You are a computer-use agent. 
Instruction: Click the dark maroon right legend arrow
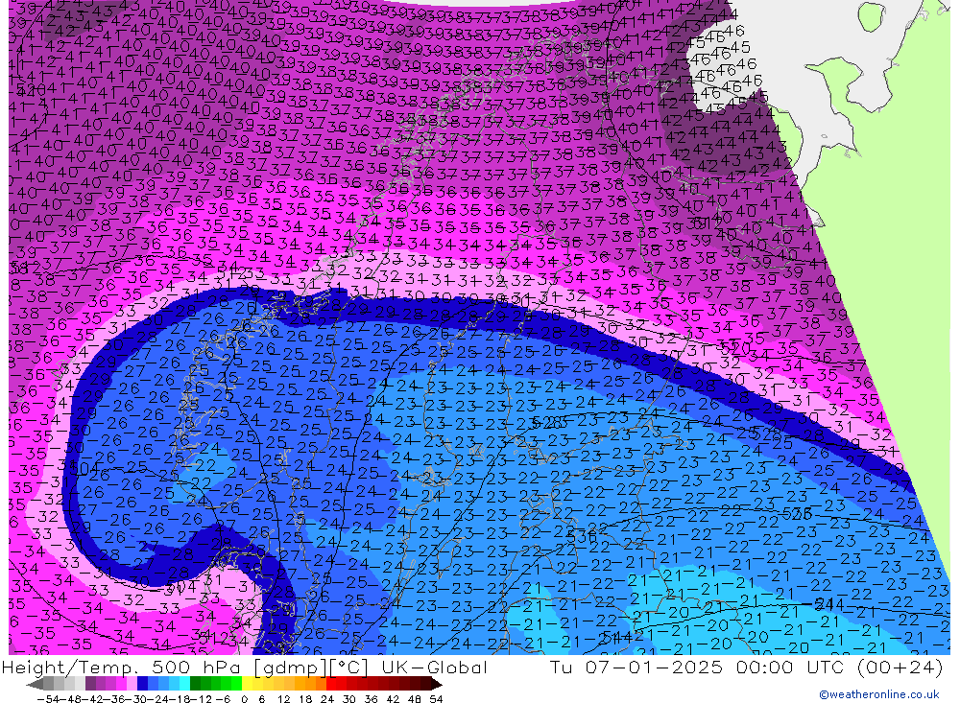click(436, 685)
